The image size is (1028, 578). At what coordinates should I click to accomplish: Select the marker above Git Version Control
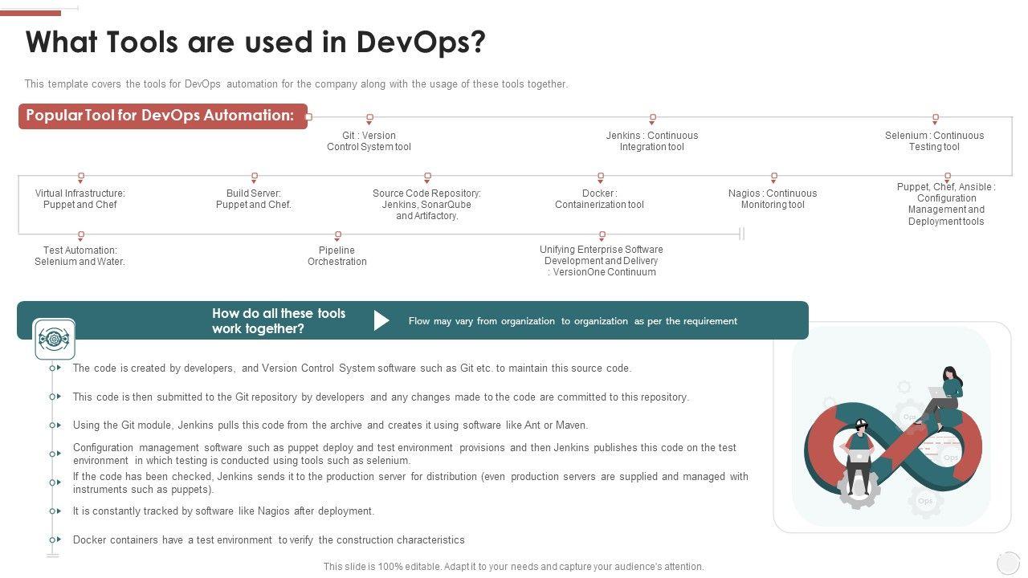point(369,119)
